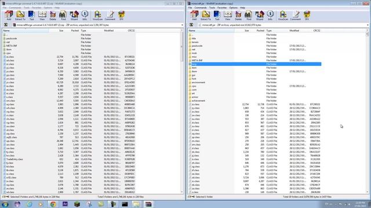Viewport: 371px width, 208px height.
Task: Click Add icon in minecraft.jar window
Action: [x=194, y=16]
